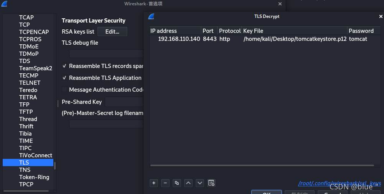Click the key table horizontal scrollbar
This screenshot has width=384, height=194.
262,165
